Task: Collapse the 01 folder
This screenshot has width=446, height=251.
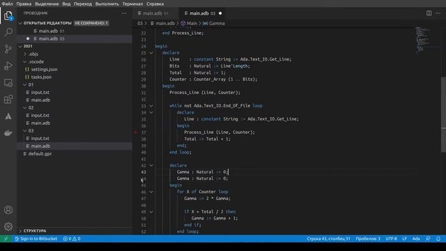Action: pyautogui.click(x=25, y=84)
